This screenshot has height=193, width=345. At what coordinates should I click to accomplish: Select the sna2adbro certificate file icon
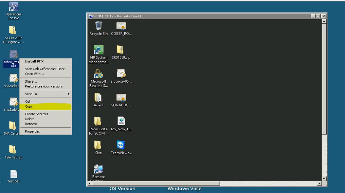point(14,78)
